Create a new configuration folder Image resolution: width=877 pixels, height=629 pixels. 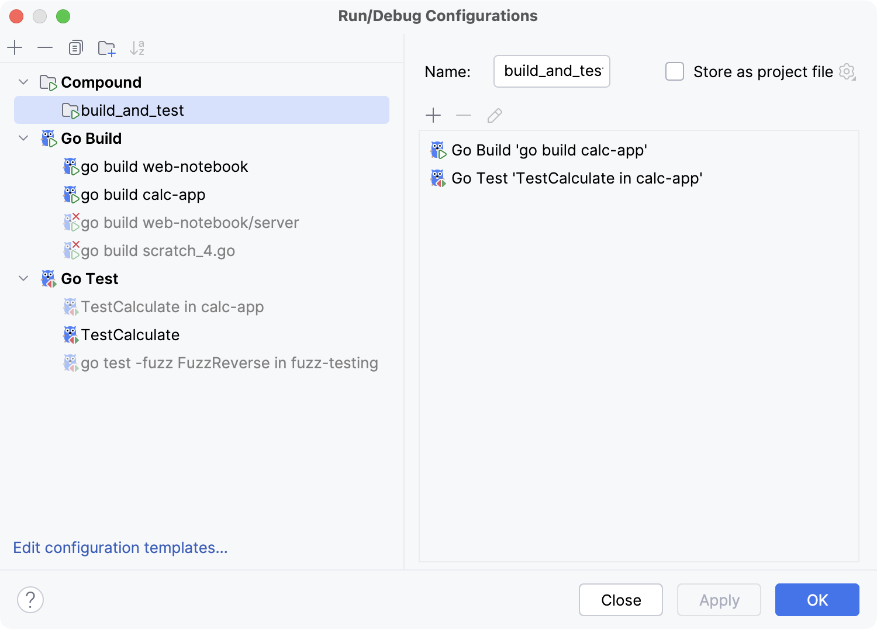click(x=106, y=48)
